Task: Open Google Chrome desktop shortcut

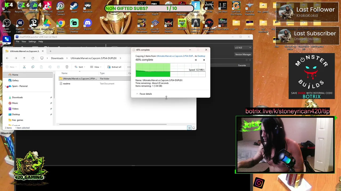Action: (x=60, y=26)
